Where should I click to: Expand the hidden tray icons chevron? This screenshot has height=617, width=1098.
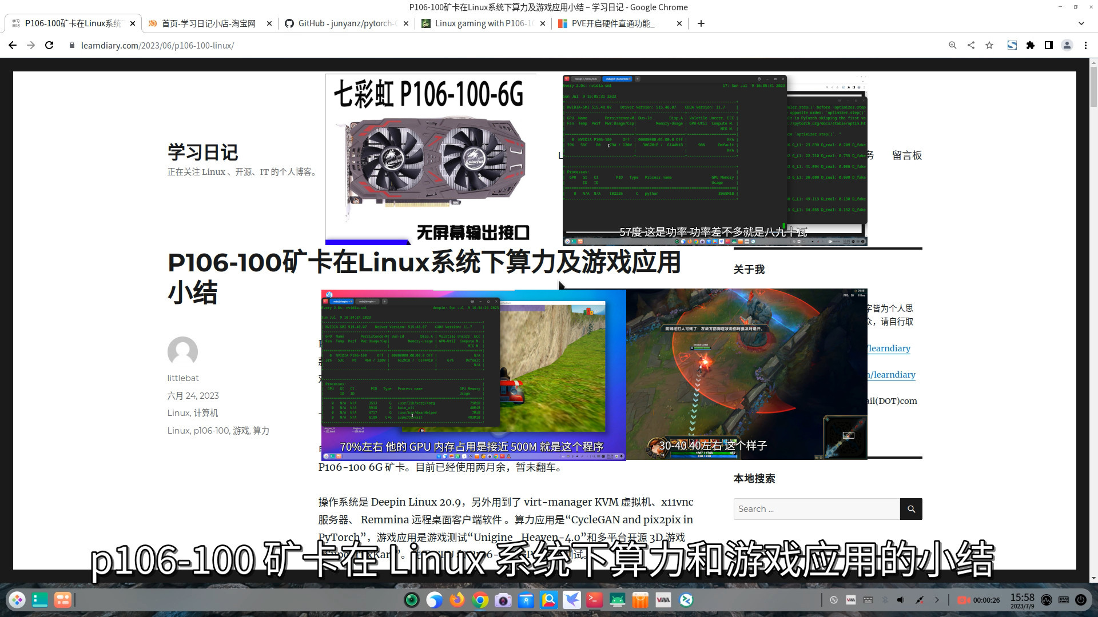tap(938, 600)
